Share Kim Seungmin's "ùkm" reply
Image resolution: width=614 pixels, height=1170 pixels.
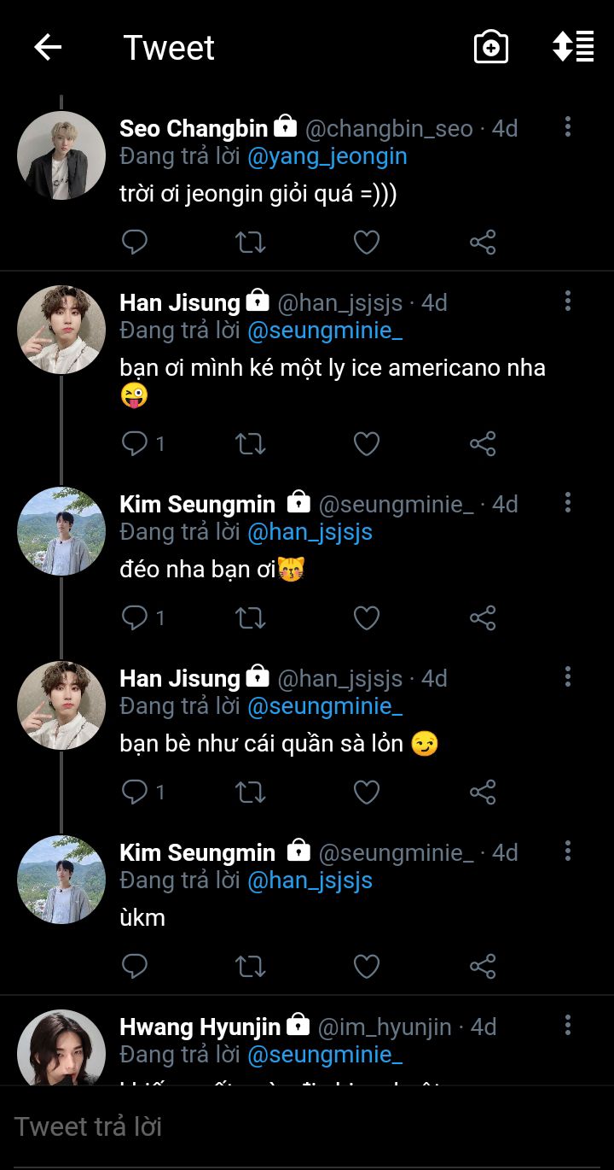483,966
